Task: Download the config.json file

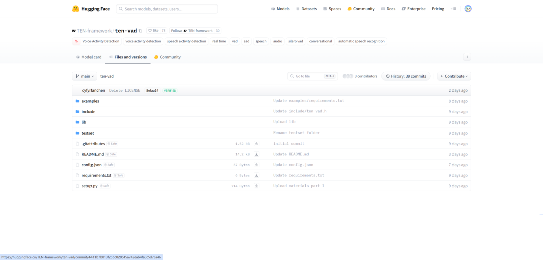Action: tap(256, 165)
